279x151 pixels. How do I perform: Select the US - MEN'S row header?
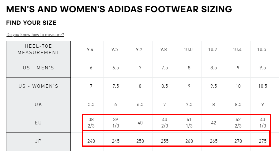click(x=38, y=68)
